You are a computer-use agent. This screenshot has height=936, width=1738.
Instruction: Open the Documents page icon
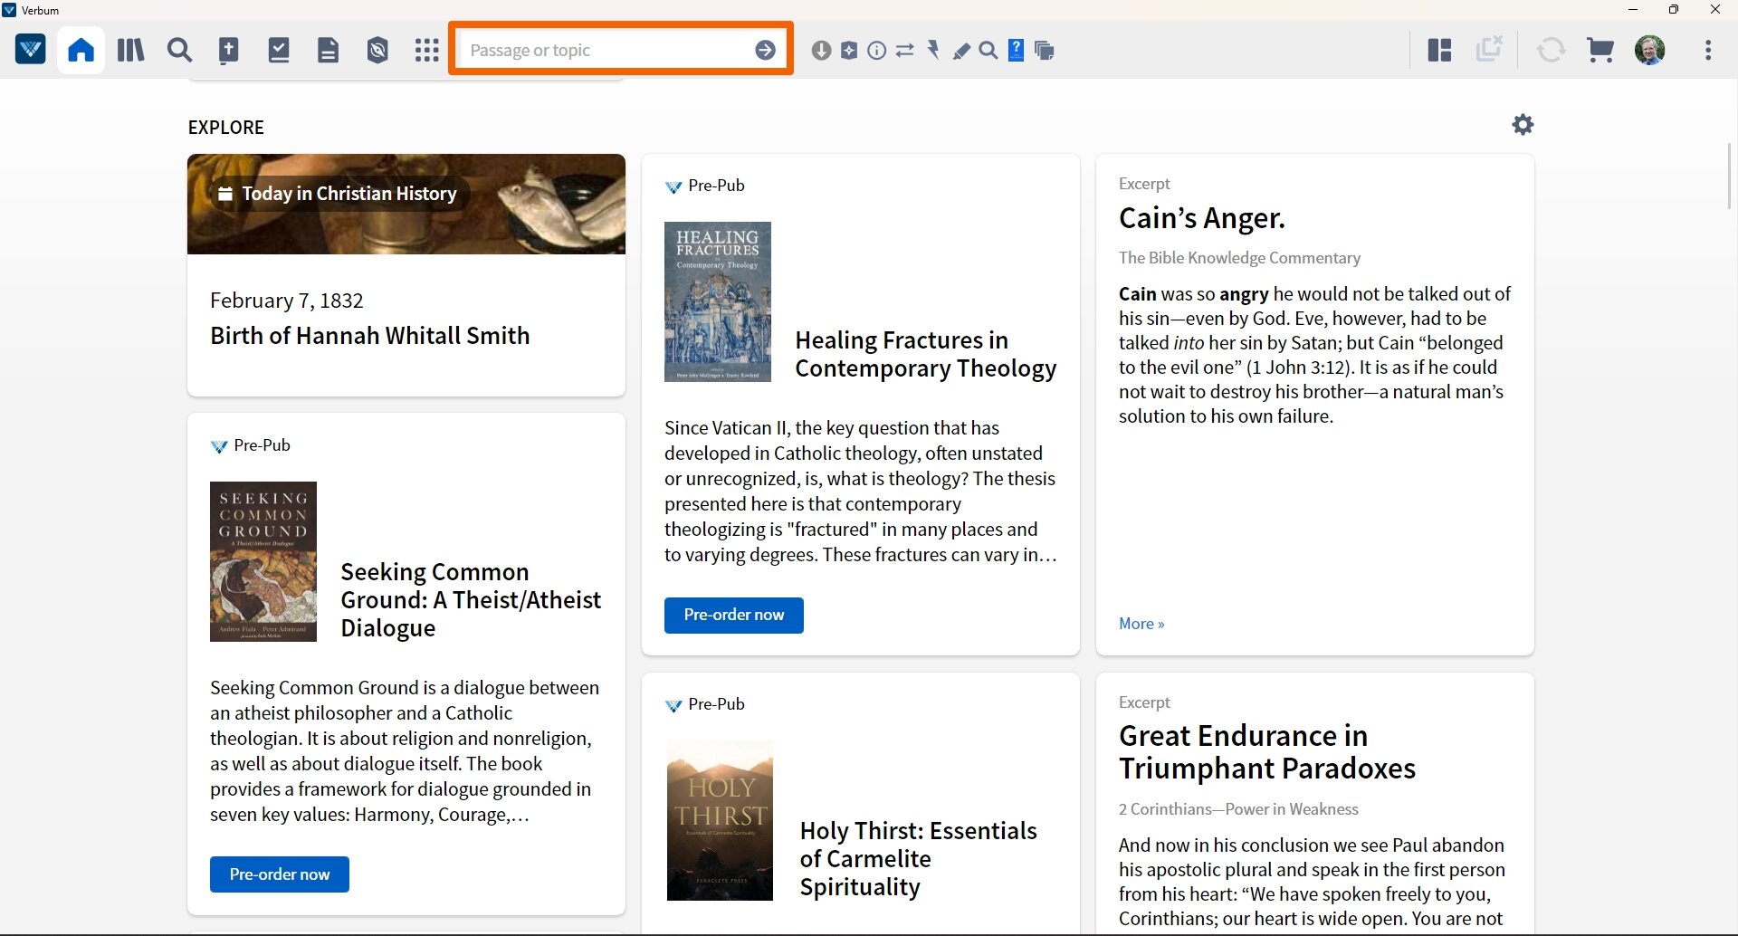tap(328, 50)
